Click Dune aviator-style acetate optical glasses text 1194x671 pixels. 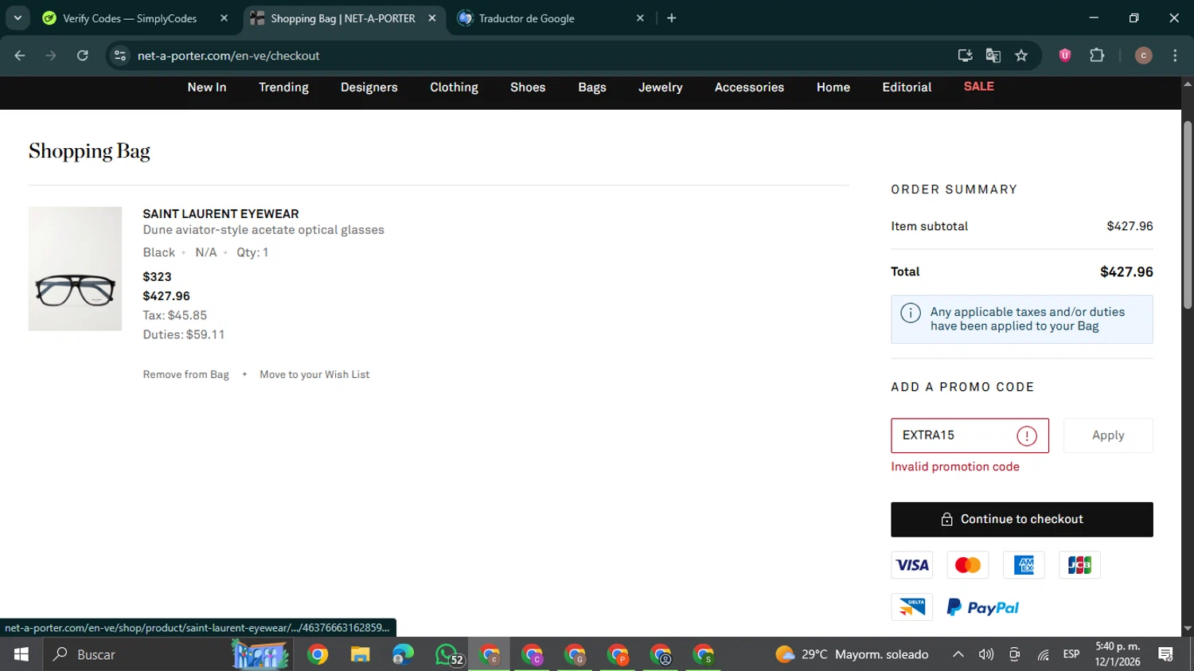(x=263, y=230)
